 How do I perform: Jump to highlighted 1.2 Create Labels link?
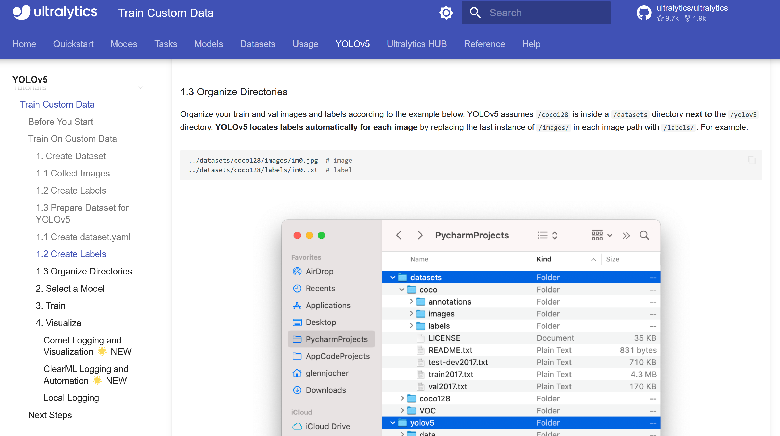71,254
